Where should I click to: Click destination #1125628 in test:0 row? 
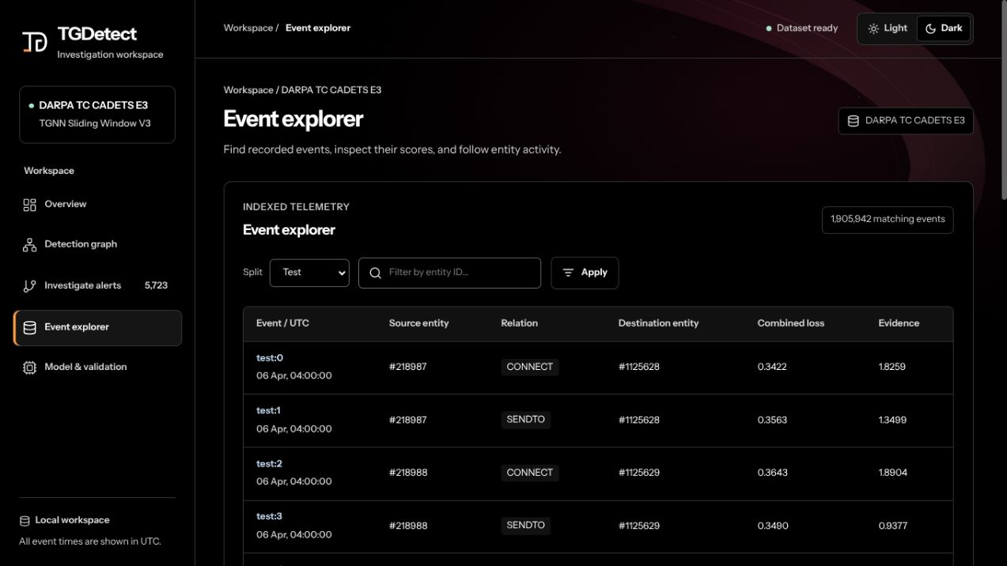(x=639, y=368)
